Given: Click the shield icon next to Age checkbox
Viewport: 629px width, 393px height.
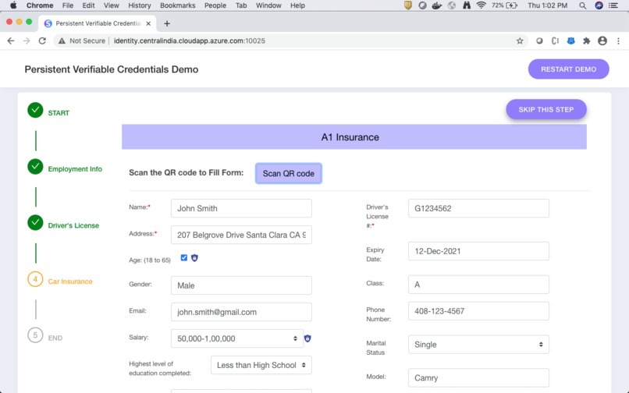Looking at the screenshot, I should (x=194, y=258).
